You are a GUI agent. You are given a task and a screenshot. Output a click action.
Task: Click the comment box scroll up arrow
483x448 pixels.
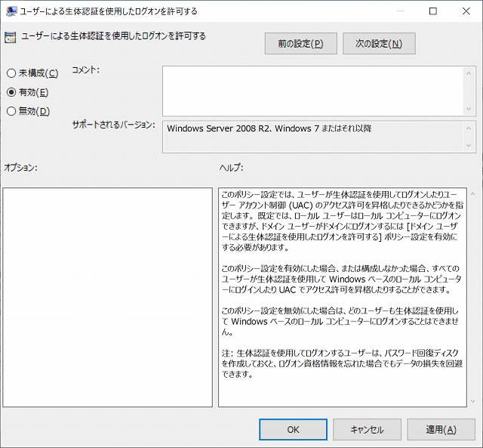tap(469, 73)
